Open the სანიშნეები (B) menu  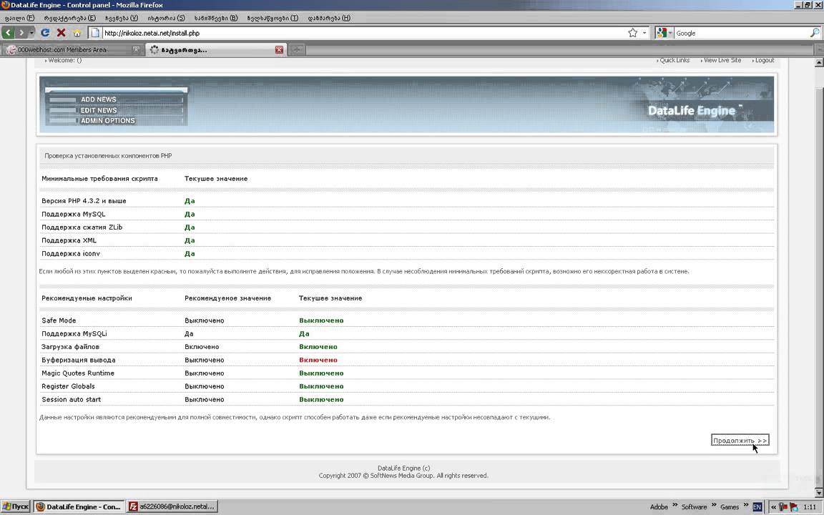(x=216, y=18)
